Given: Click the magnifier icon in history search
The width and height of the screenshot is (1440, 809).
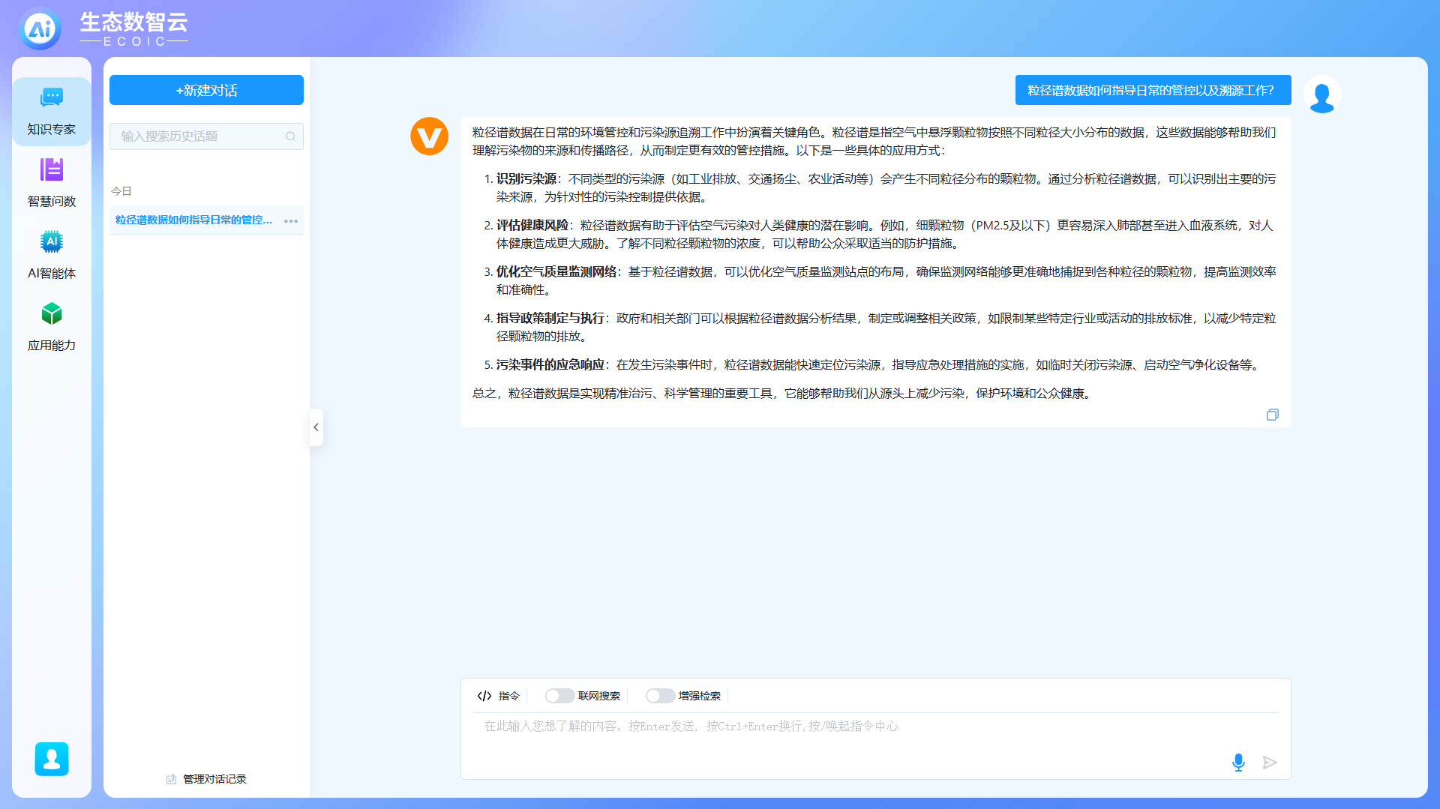Looking at the screenshot, I should pyautogui.click(x=290, y=136).
